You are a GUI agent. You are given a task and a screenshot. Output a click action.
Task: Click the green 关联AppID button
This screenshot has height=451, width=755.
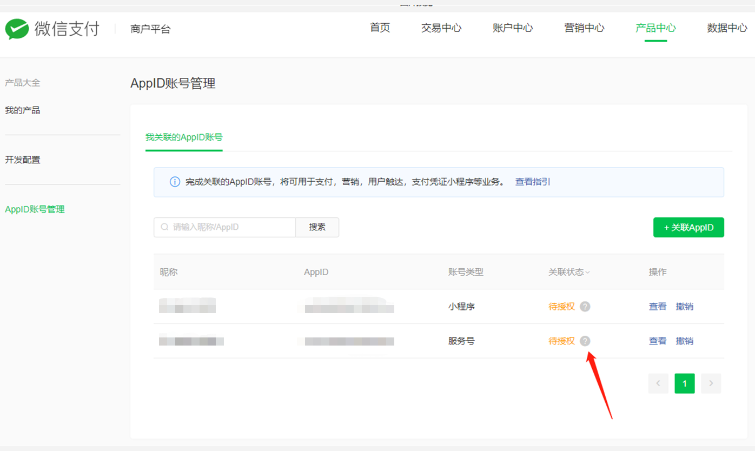[688, 228]
